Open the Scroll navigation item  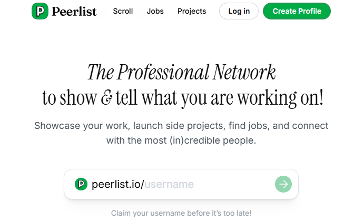click(x=123, y=11)
